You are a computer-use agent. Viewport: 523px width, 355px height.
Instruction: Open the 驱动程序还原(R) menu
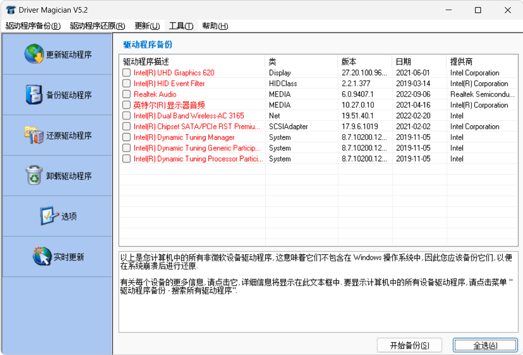coord(98,26)
